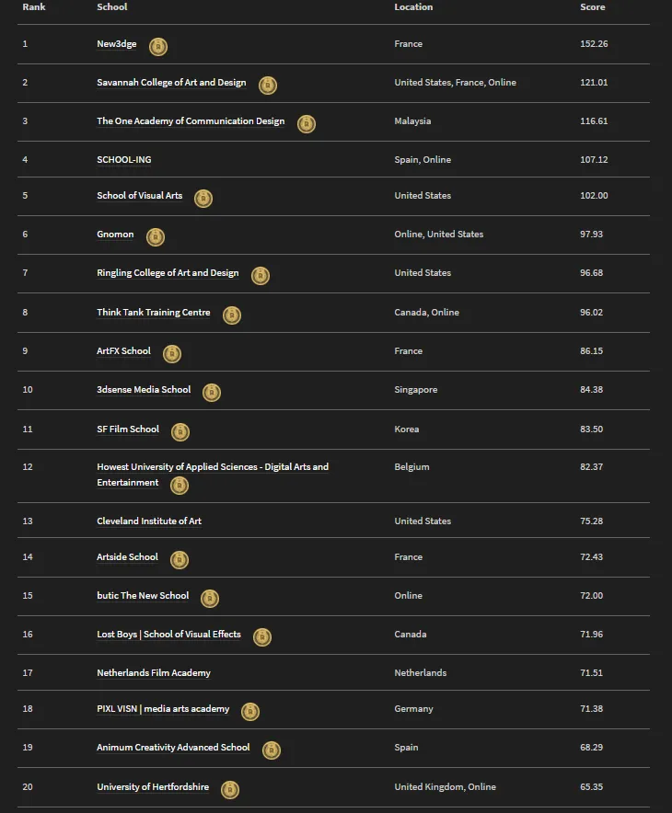Click the gold badge beside Think Tank Training Centre
This screenshot has height=813, width=672.
coord(232,315)
